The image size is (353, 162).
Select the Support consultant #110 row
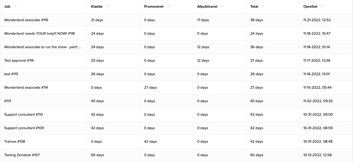click(x=24, y=114)
